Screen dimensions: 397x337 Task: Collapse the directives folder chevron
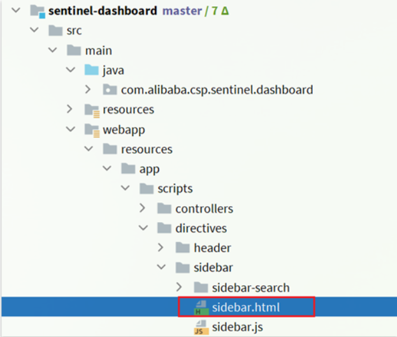coord(143,228)
